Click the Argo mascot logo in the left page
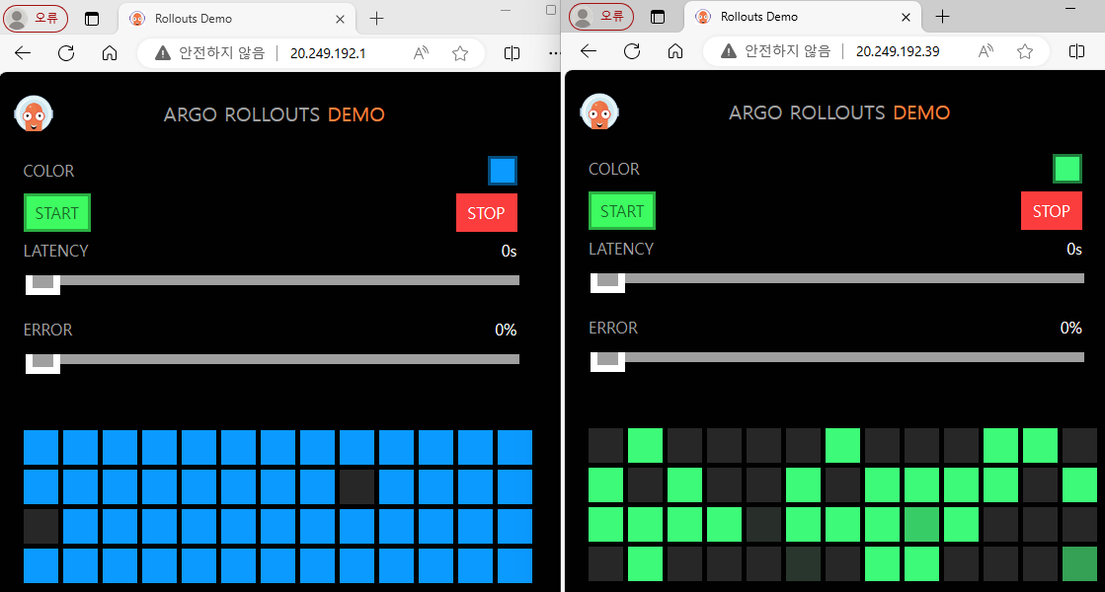1105x592 pixels. coord(34,114)
